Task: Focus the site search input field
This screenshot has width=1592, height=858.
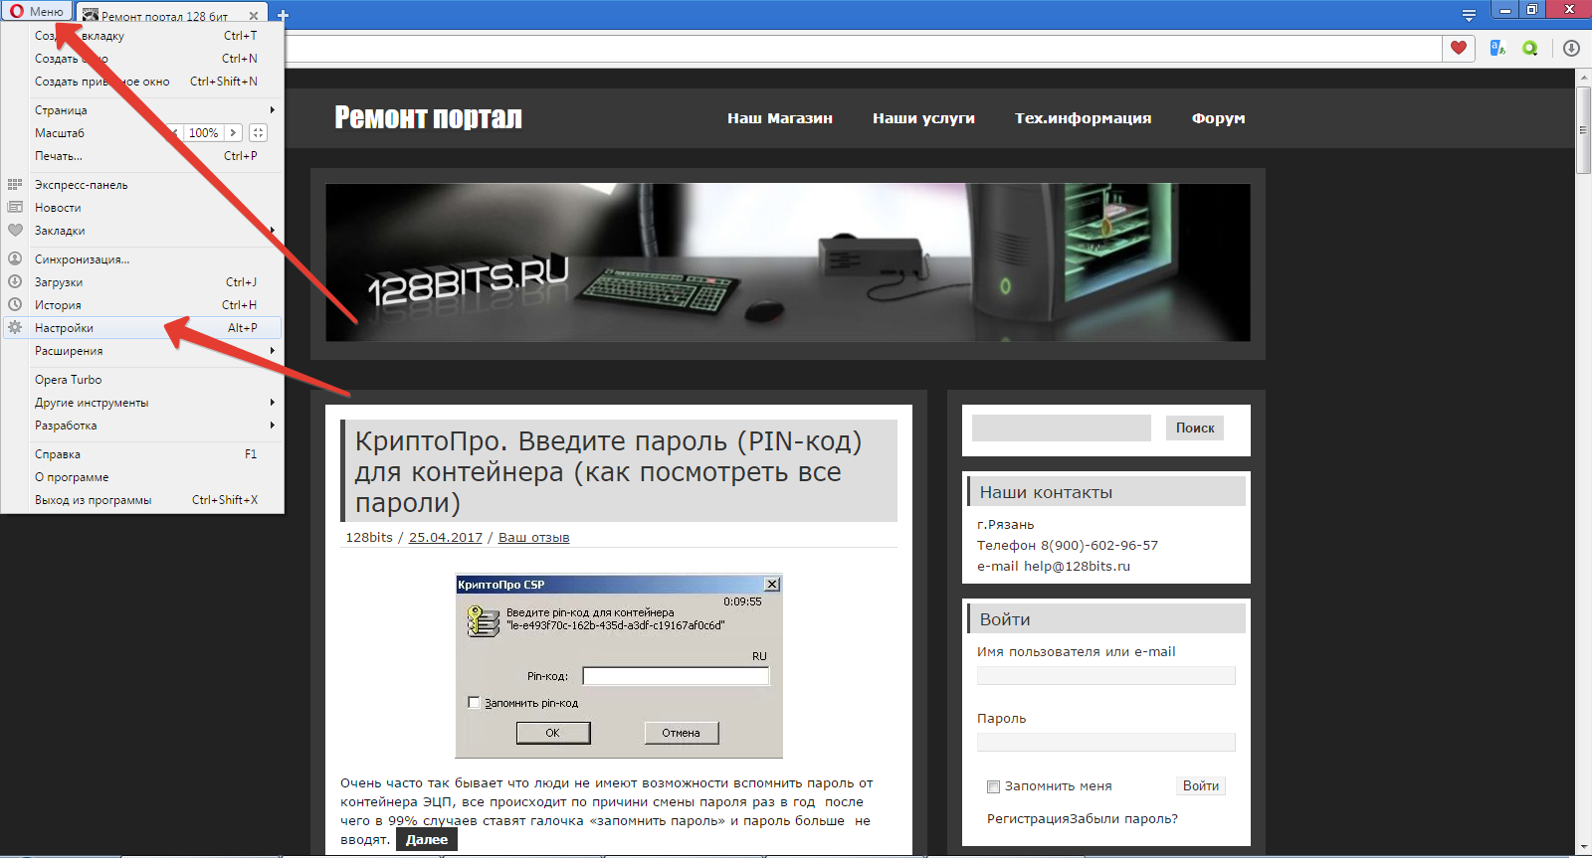Action: (1062, 428)
